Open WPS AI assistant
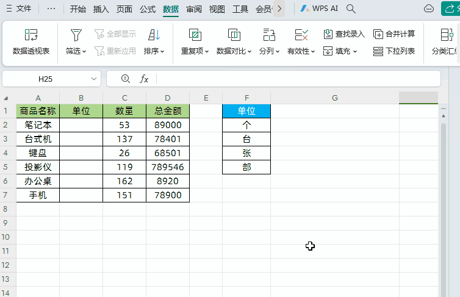The width and height of the screenshot is (460, 297). 319,9
